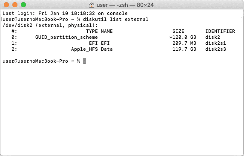
Task: Click the TYPE column header
Action: point(92,31)
